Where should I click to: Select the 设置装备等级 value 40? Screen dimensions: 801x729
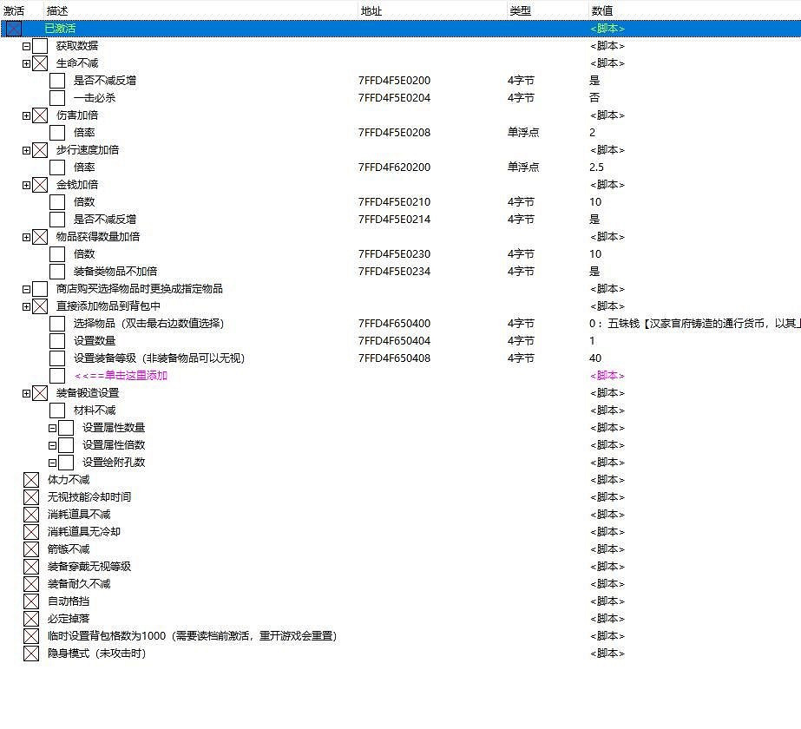595,358
